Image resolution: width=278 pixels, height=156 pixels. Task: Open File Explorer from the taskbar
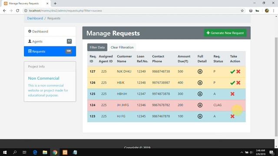(x=45, y=152)
